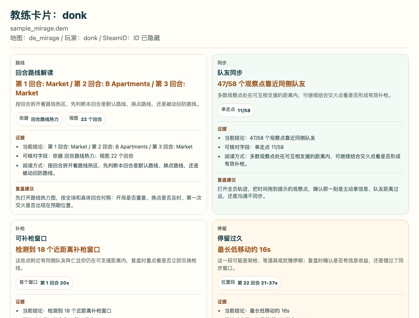Viewport: 419px width, 318px height.
Task: Click the 路线 category label
Action: click(x=20, y=63)
